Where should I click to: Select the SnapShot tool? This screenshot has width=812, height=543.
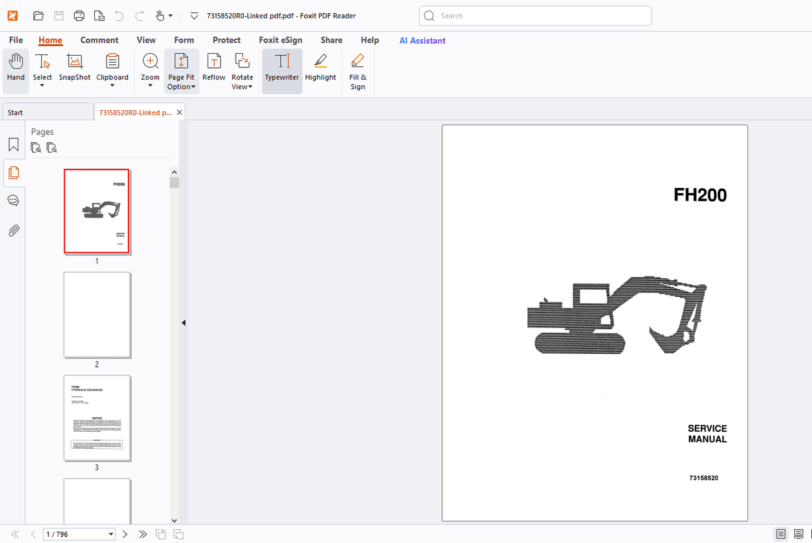74,67
